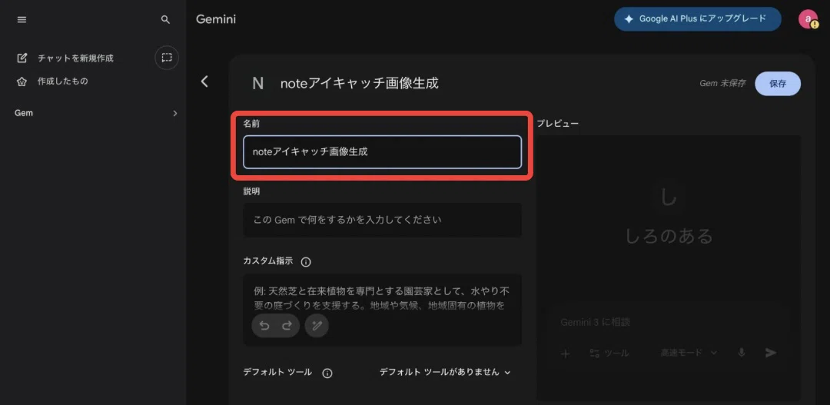830x405 pixels.
Task: Open the account avatar menu
Action: coord(808,19)
